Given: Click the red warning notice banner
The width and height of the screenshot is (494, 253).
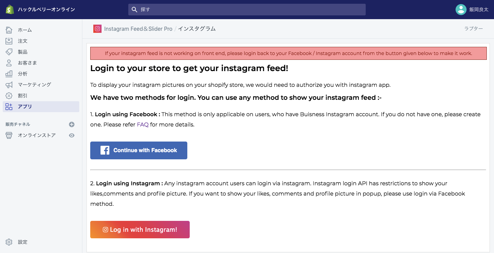Looking at the screenshot, I should click(x=289, y=53).
